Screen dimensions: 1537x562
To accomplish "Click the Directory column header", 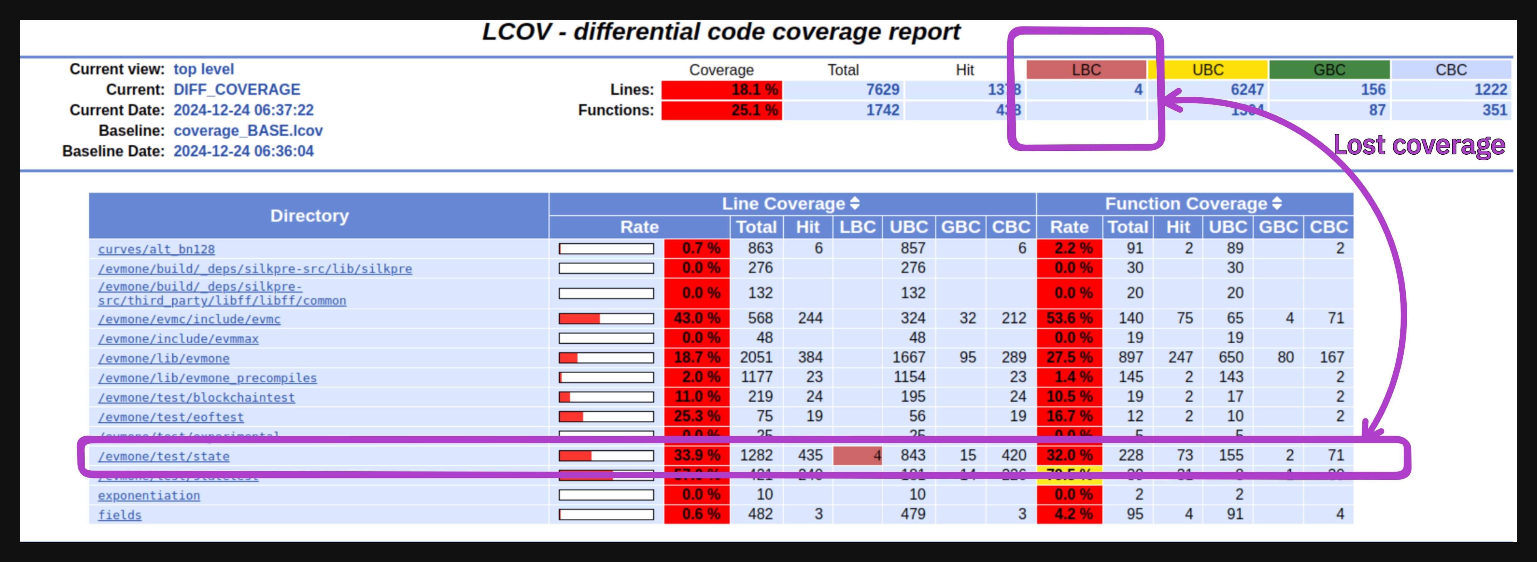I will [x=309, y=216].
